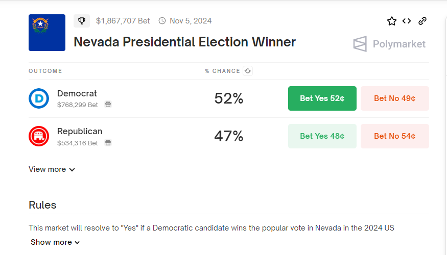Toggle the % chance refresh icon

pos(248,71)
